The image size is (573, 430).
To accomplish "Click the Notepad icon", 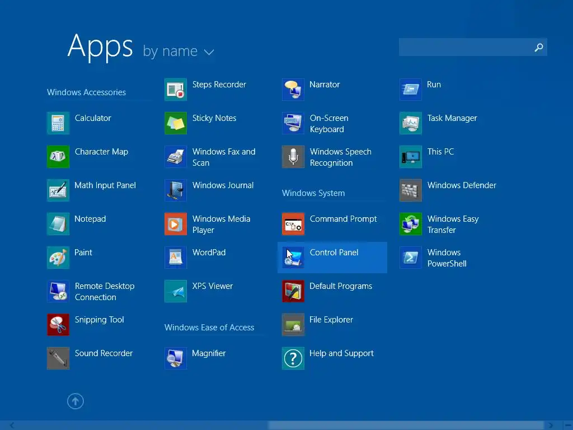I will tap(58, 224).
